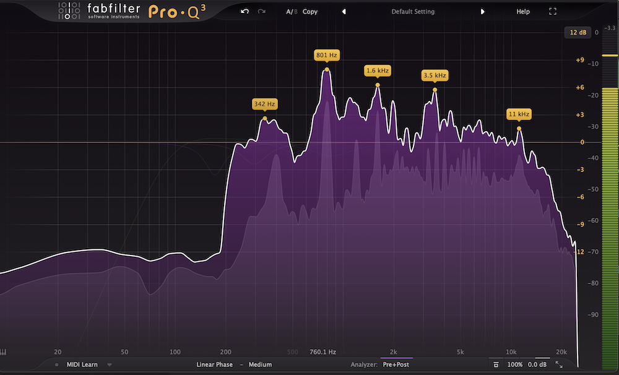Viewport: 619px width, 375px height.
Task: Open the Help menu
Action: [523, 11]
